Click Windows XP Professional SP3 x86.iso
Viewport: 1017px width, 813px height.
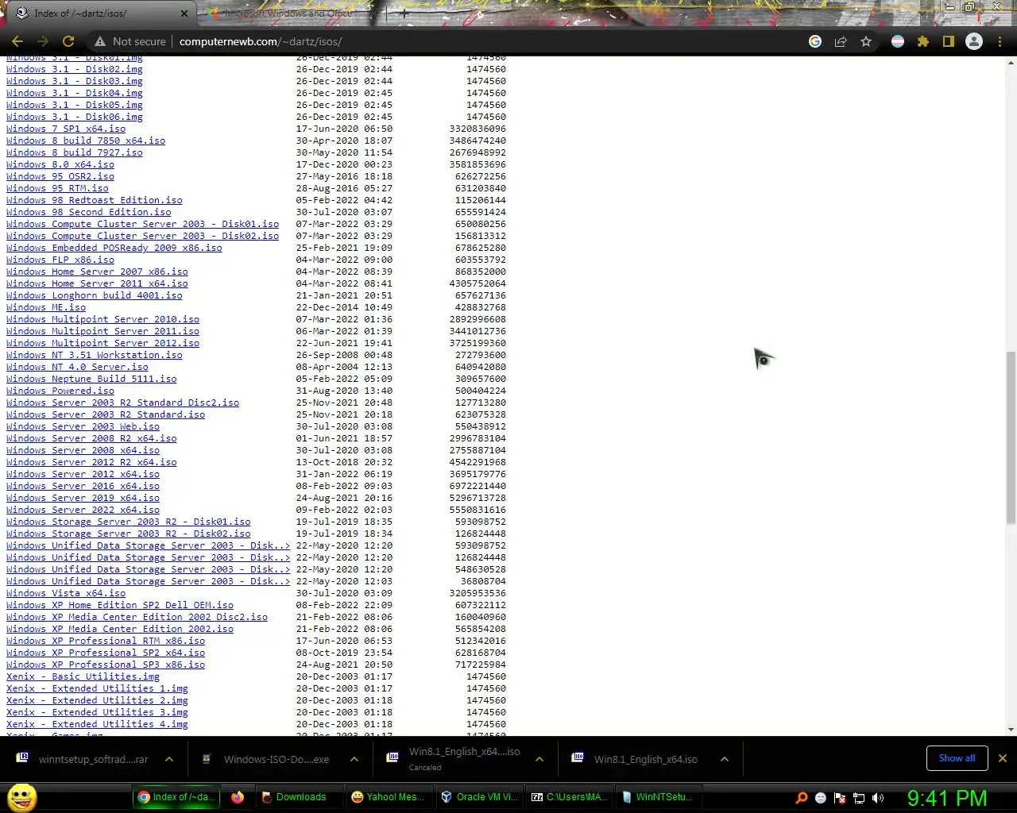[x=106, y=665]
